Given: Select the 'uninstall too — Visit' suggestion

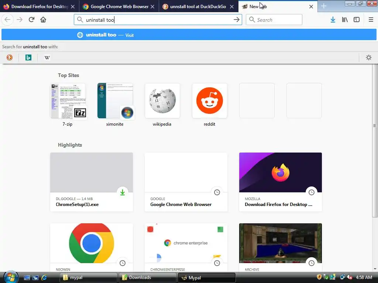Looking at the screenshot, I should [x=189, y=35].
